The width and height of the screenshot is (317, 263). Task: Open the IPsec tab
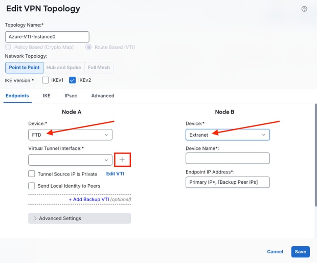point(71,96)
